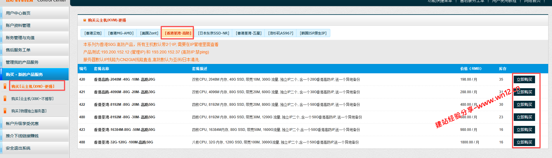Click the orange icon beside 购买[云主机(XEN)-不推荐]
Screen dimensions: 552x158
(x=5, y=99)
